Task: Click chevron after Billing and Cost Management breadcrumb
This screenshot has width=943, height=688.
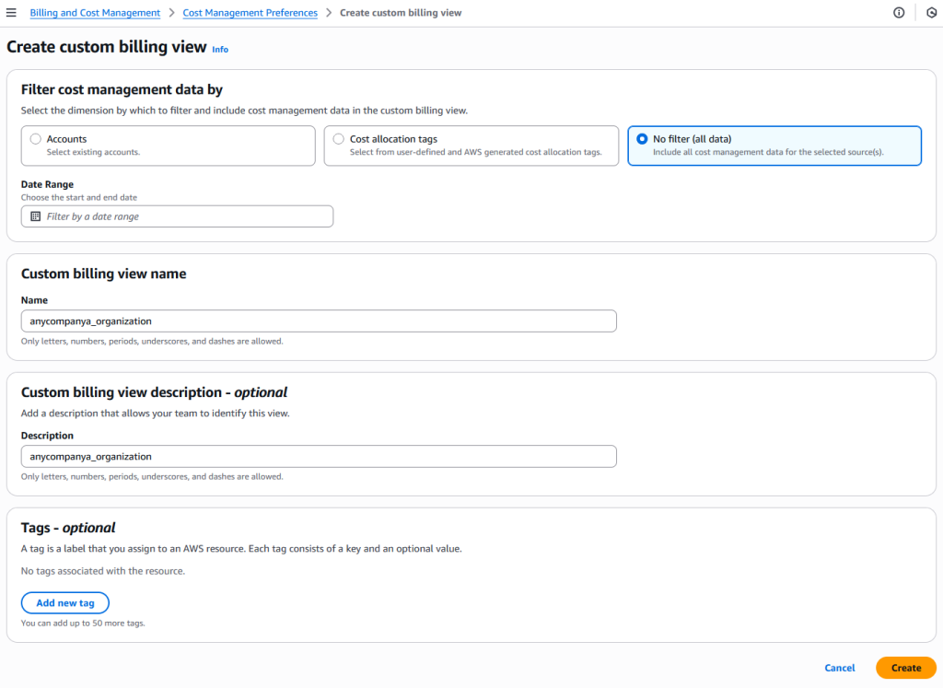Action: (x=171, y=13)
